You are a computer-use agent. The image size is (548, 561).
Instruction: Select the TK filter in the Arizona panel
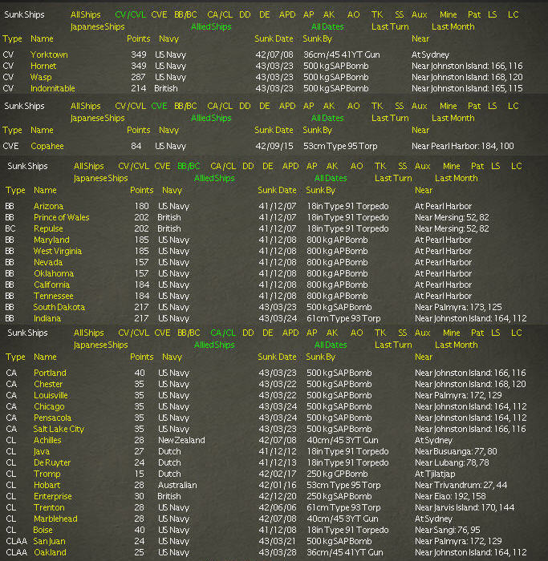click(x=380, y=166)
